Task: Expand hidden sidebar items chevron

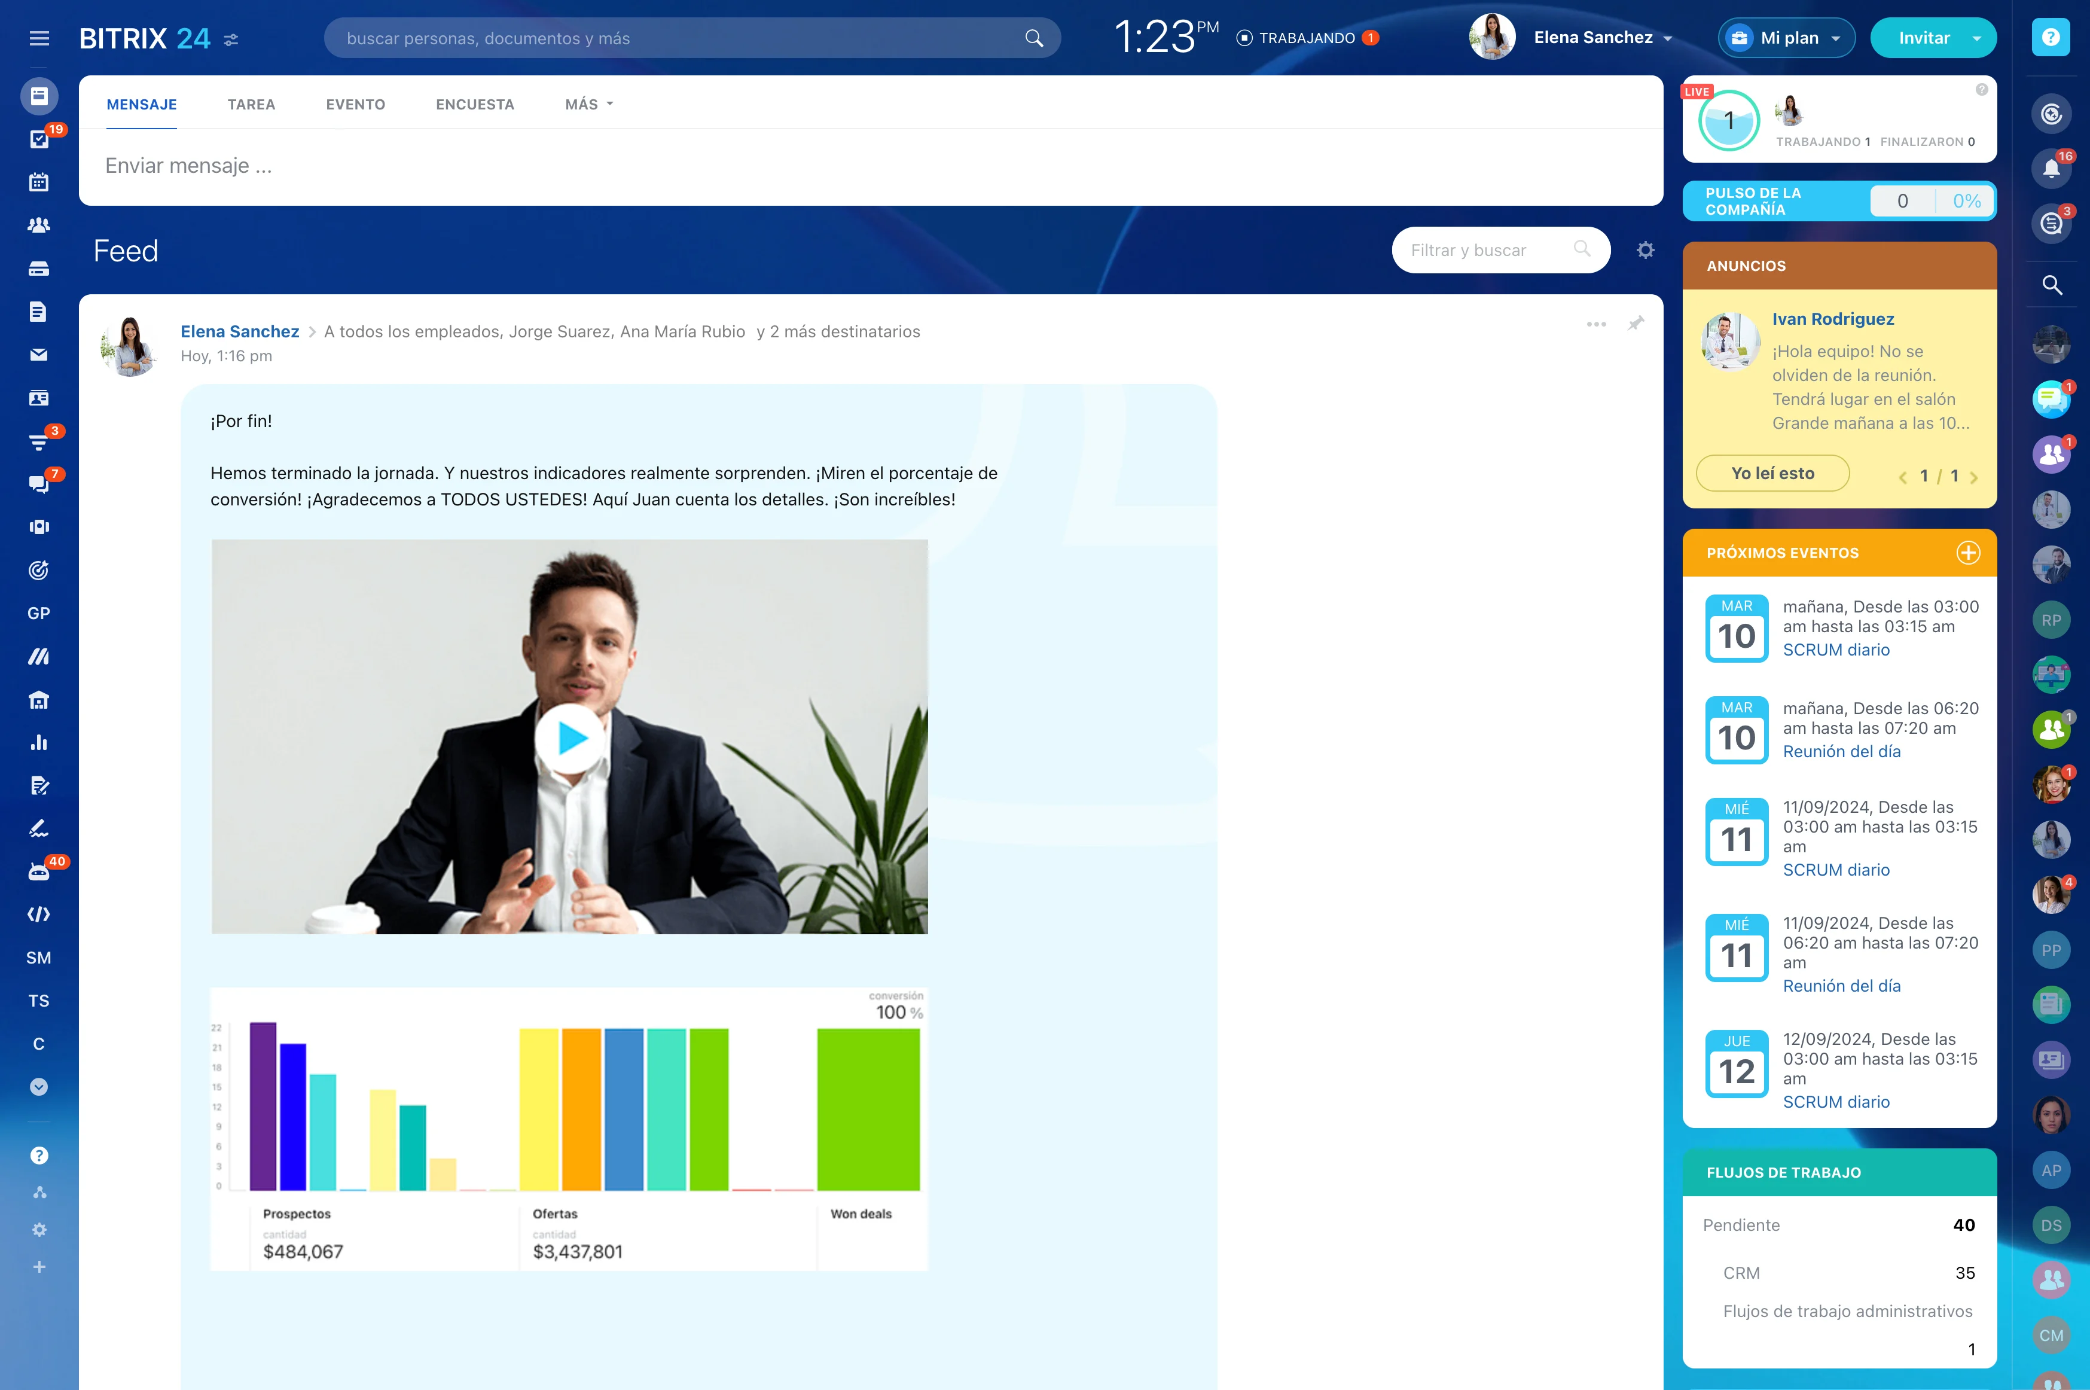Action: pos(39,1087)
